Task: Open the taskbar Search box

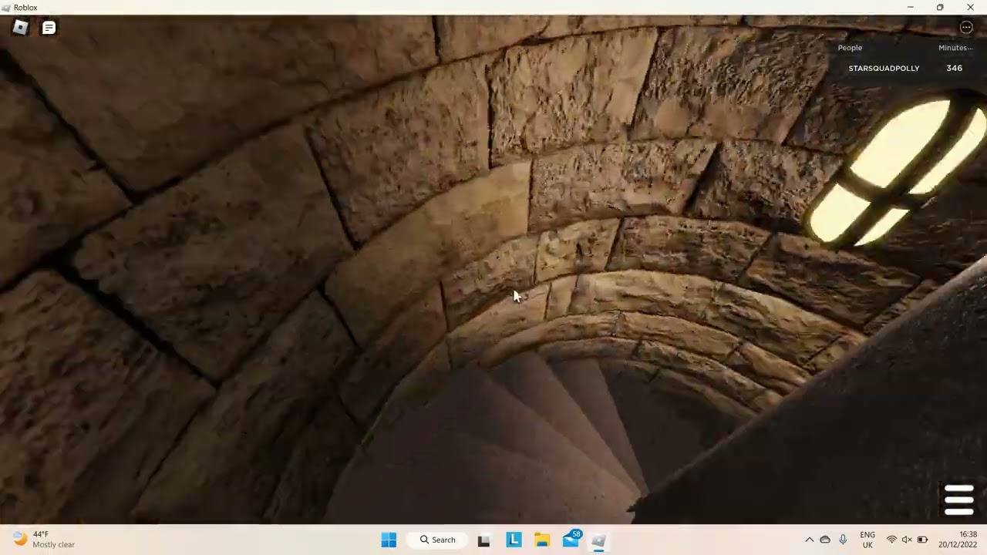Action: tap(437, 540)
